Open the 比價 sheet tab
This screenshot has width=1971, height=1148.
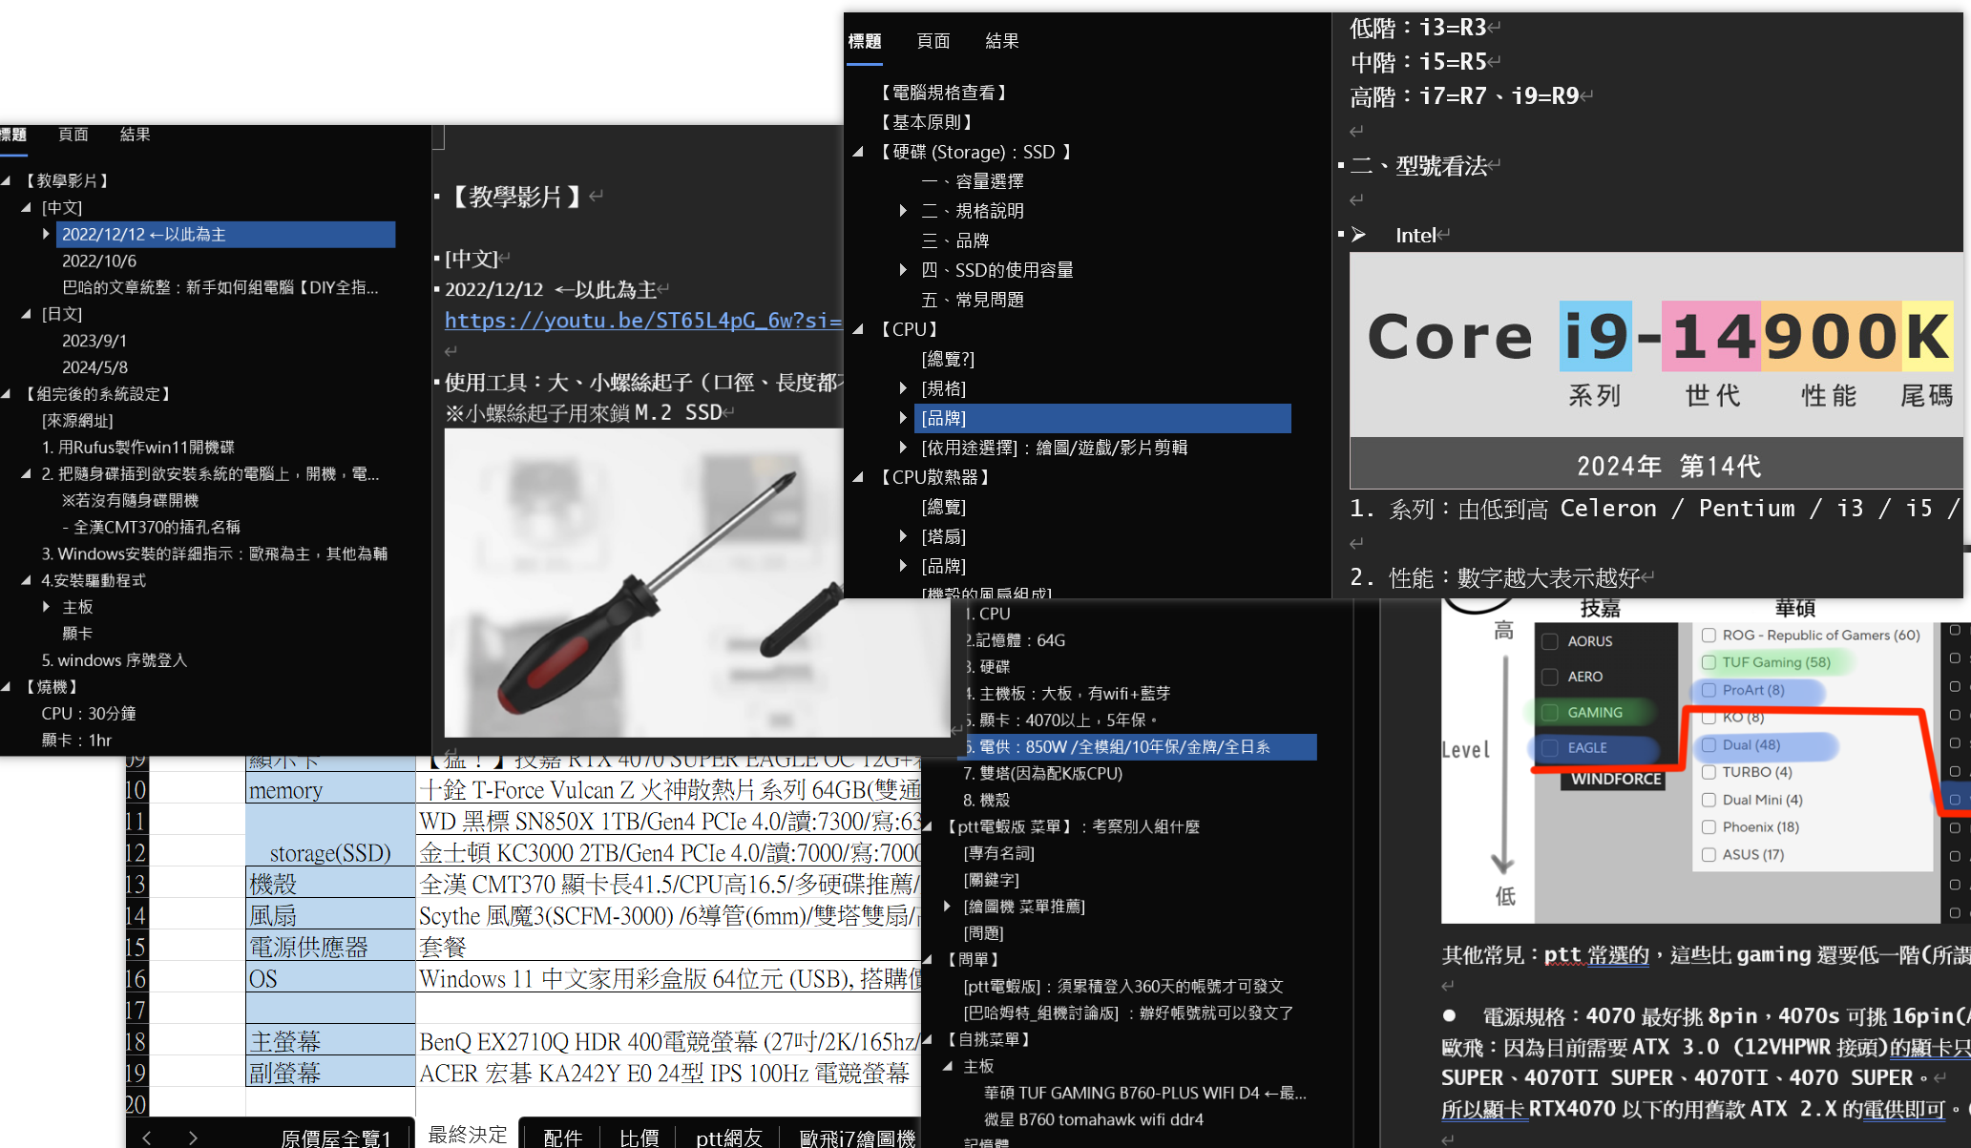(640, 1138)
